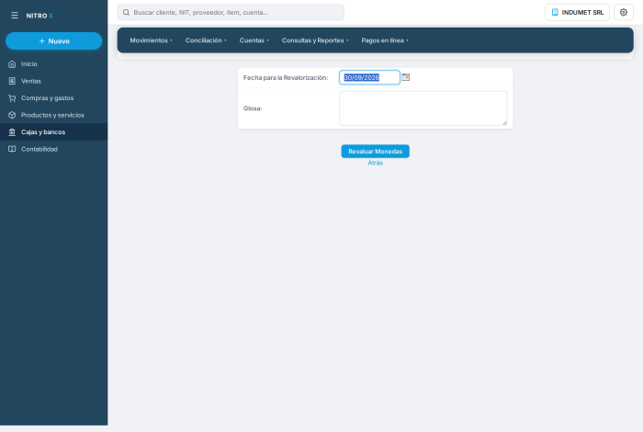The image size is (643, 432).
Task: Click the Contabilidad book icon
Action: click(x=12, y=149)
